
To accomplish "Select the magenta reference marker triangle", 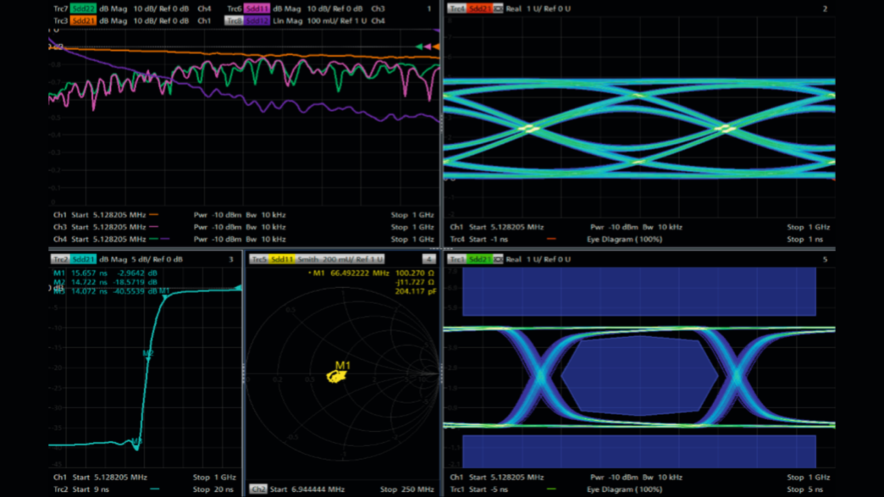I will click(x=427, y=46).
